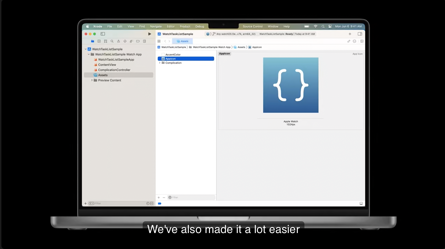This screenshot has height=249, width=445.
Task: Open the Source Control menu
Action: [x=253, y=26]
